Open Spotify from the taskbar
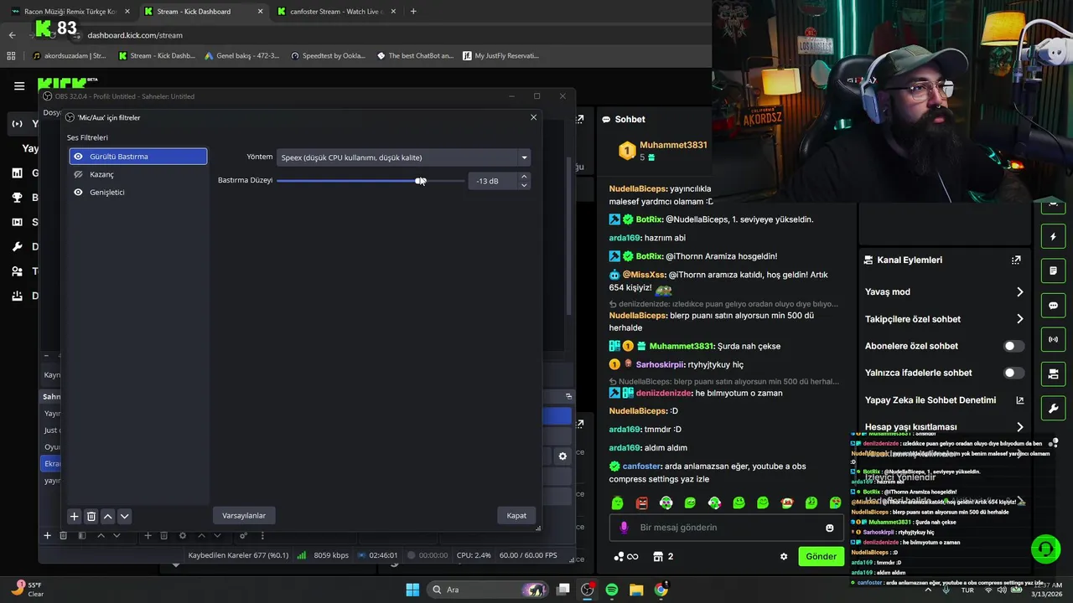The height and width of the screenshot is (603, 1073). coord(612,590)
